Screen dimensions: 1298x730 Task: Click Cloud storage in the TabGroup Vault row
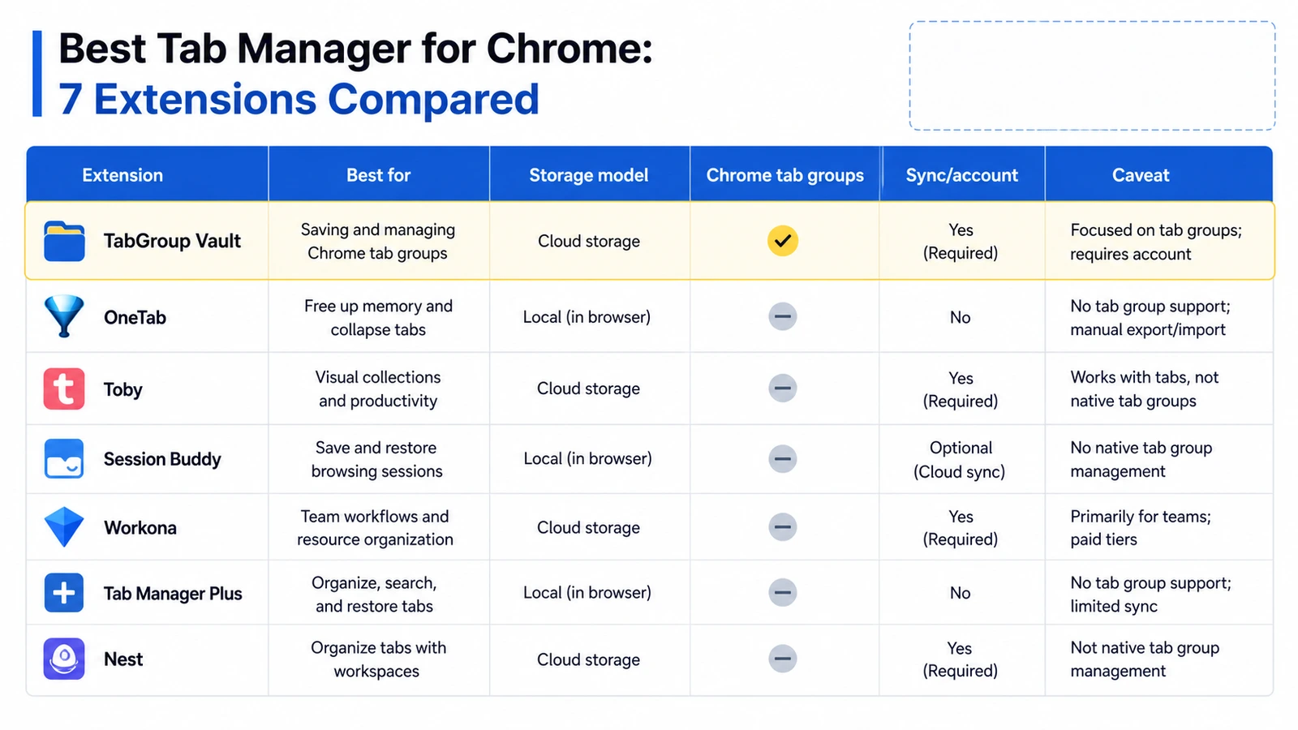point(589,241)
